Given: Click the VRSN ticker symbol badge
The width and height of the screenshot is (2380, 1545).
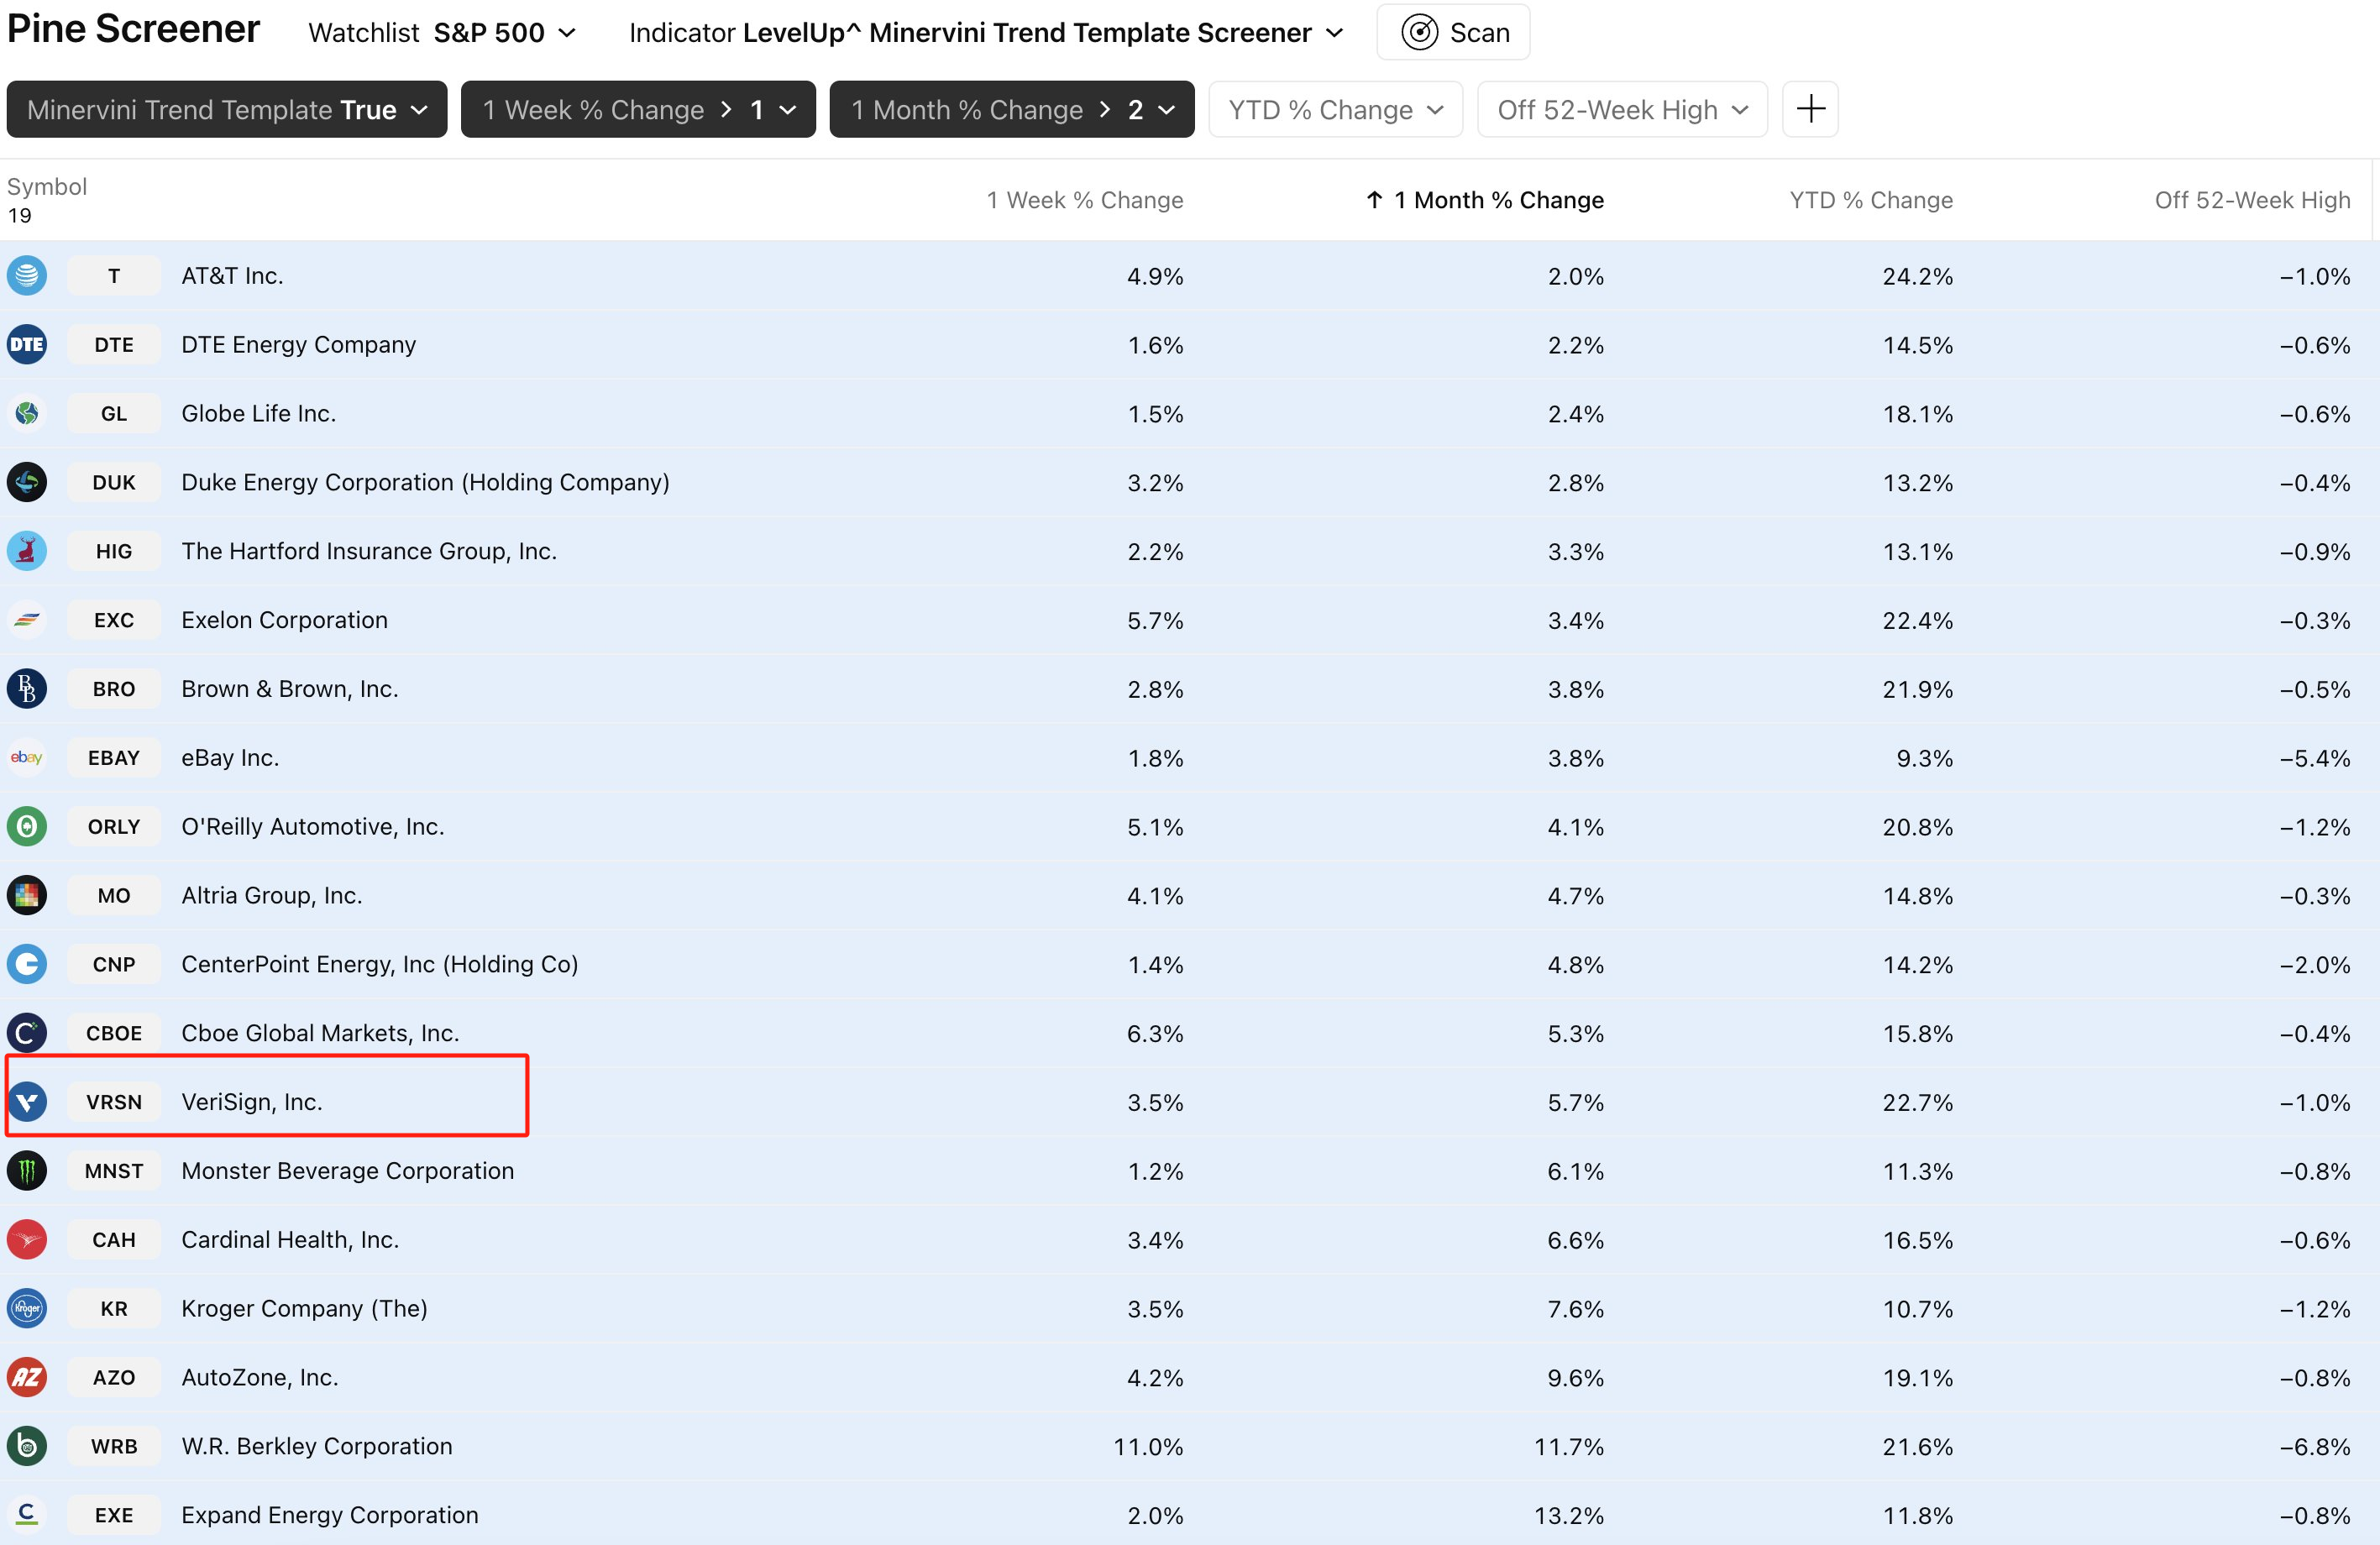Looking at the screenshot, I should pyautogui.click(x=114, y=1102).
